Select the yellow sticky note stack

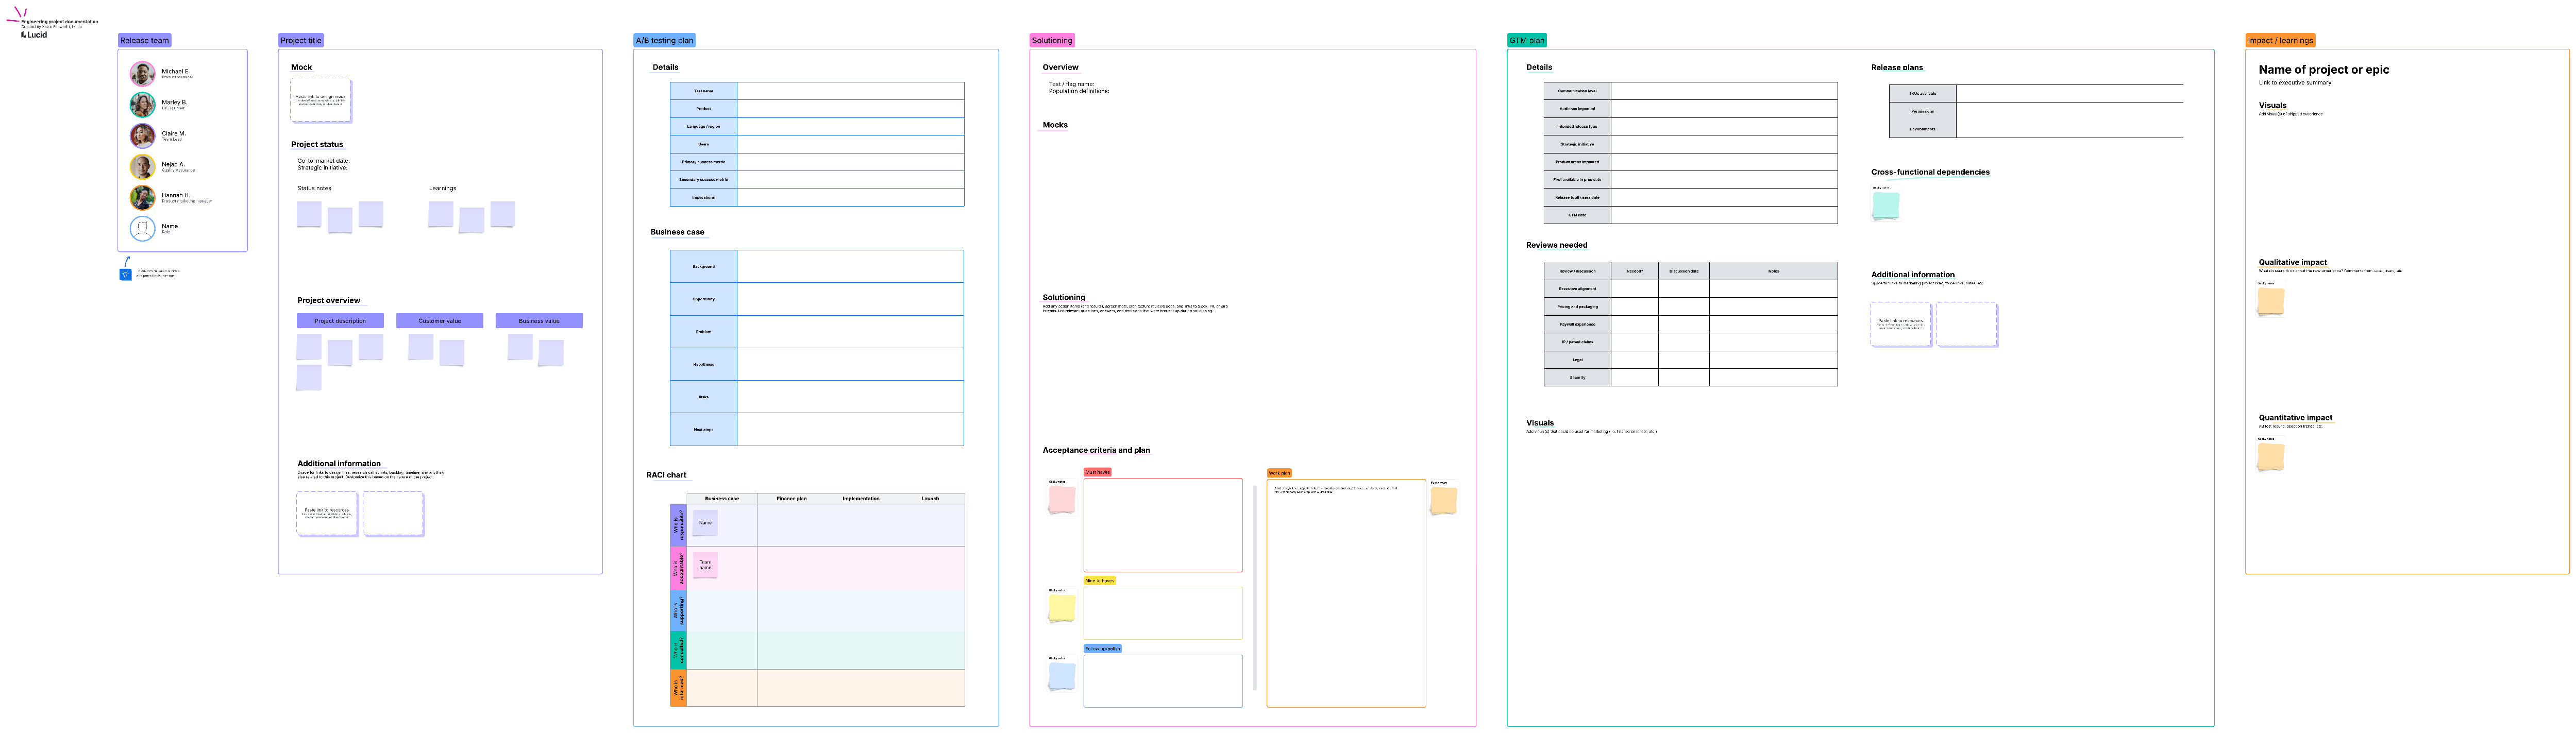click(x=1061, y=606)
